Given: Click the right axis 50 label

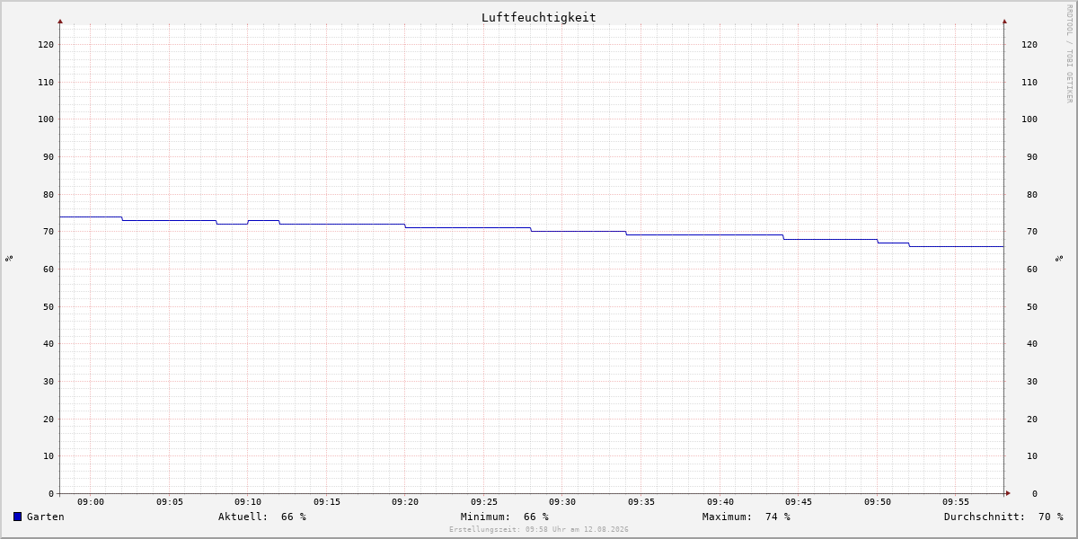Looking at the screenshot, I should tap(1029, 306).
